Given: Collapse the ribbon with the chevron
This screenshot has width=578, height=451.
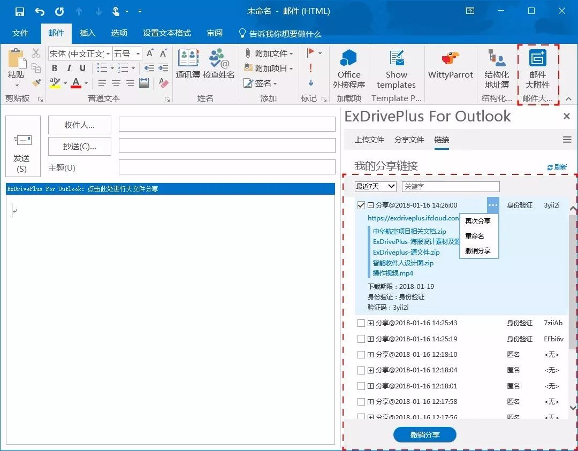Looking at the screenshot, I should coord(568,98).
